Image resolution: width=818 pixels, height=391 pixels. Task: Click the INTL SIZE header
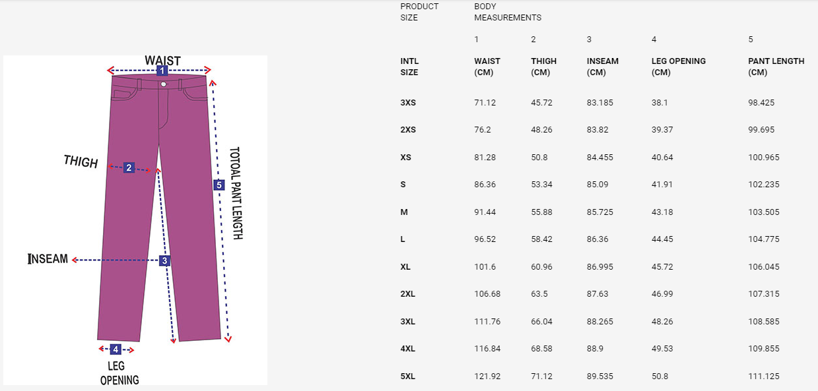409,67
